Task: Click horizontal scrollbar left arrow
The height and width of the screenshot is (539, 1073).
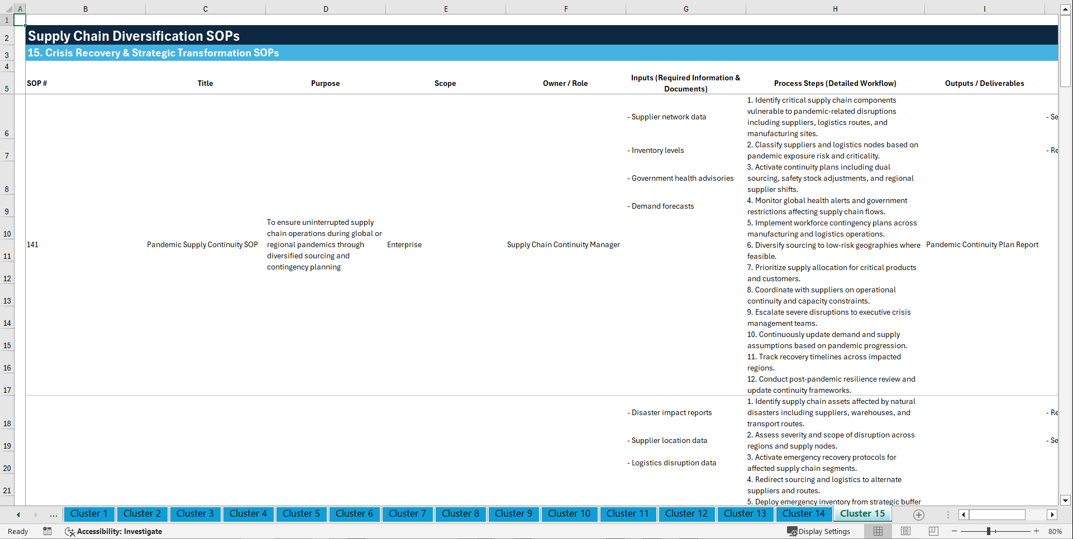Action: [964, 514]
